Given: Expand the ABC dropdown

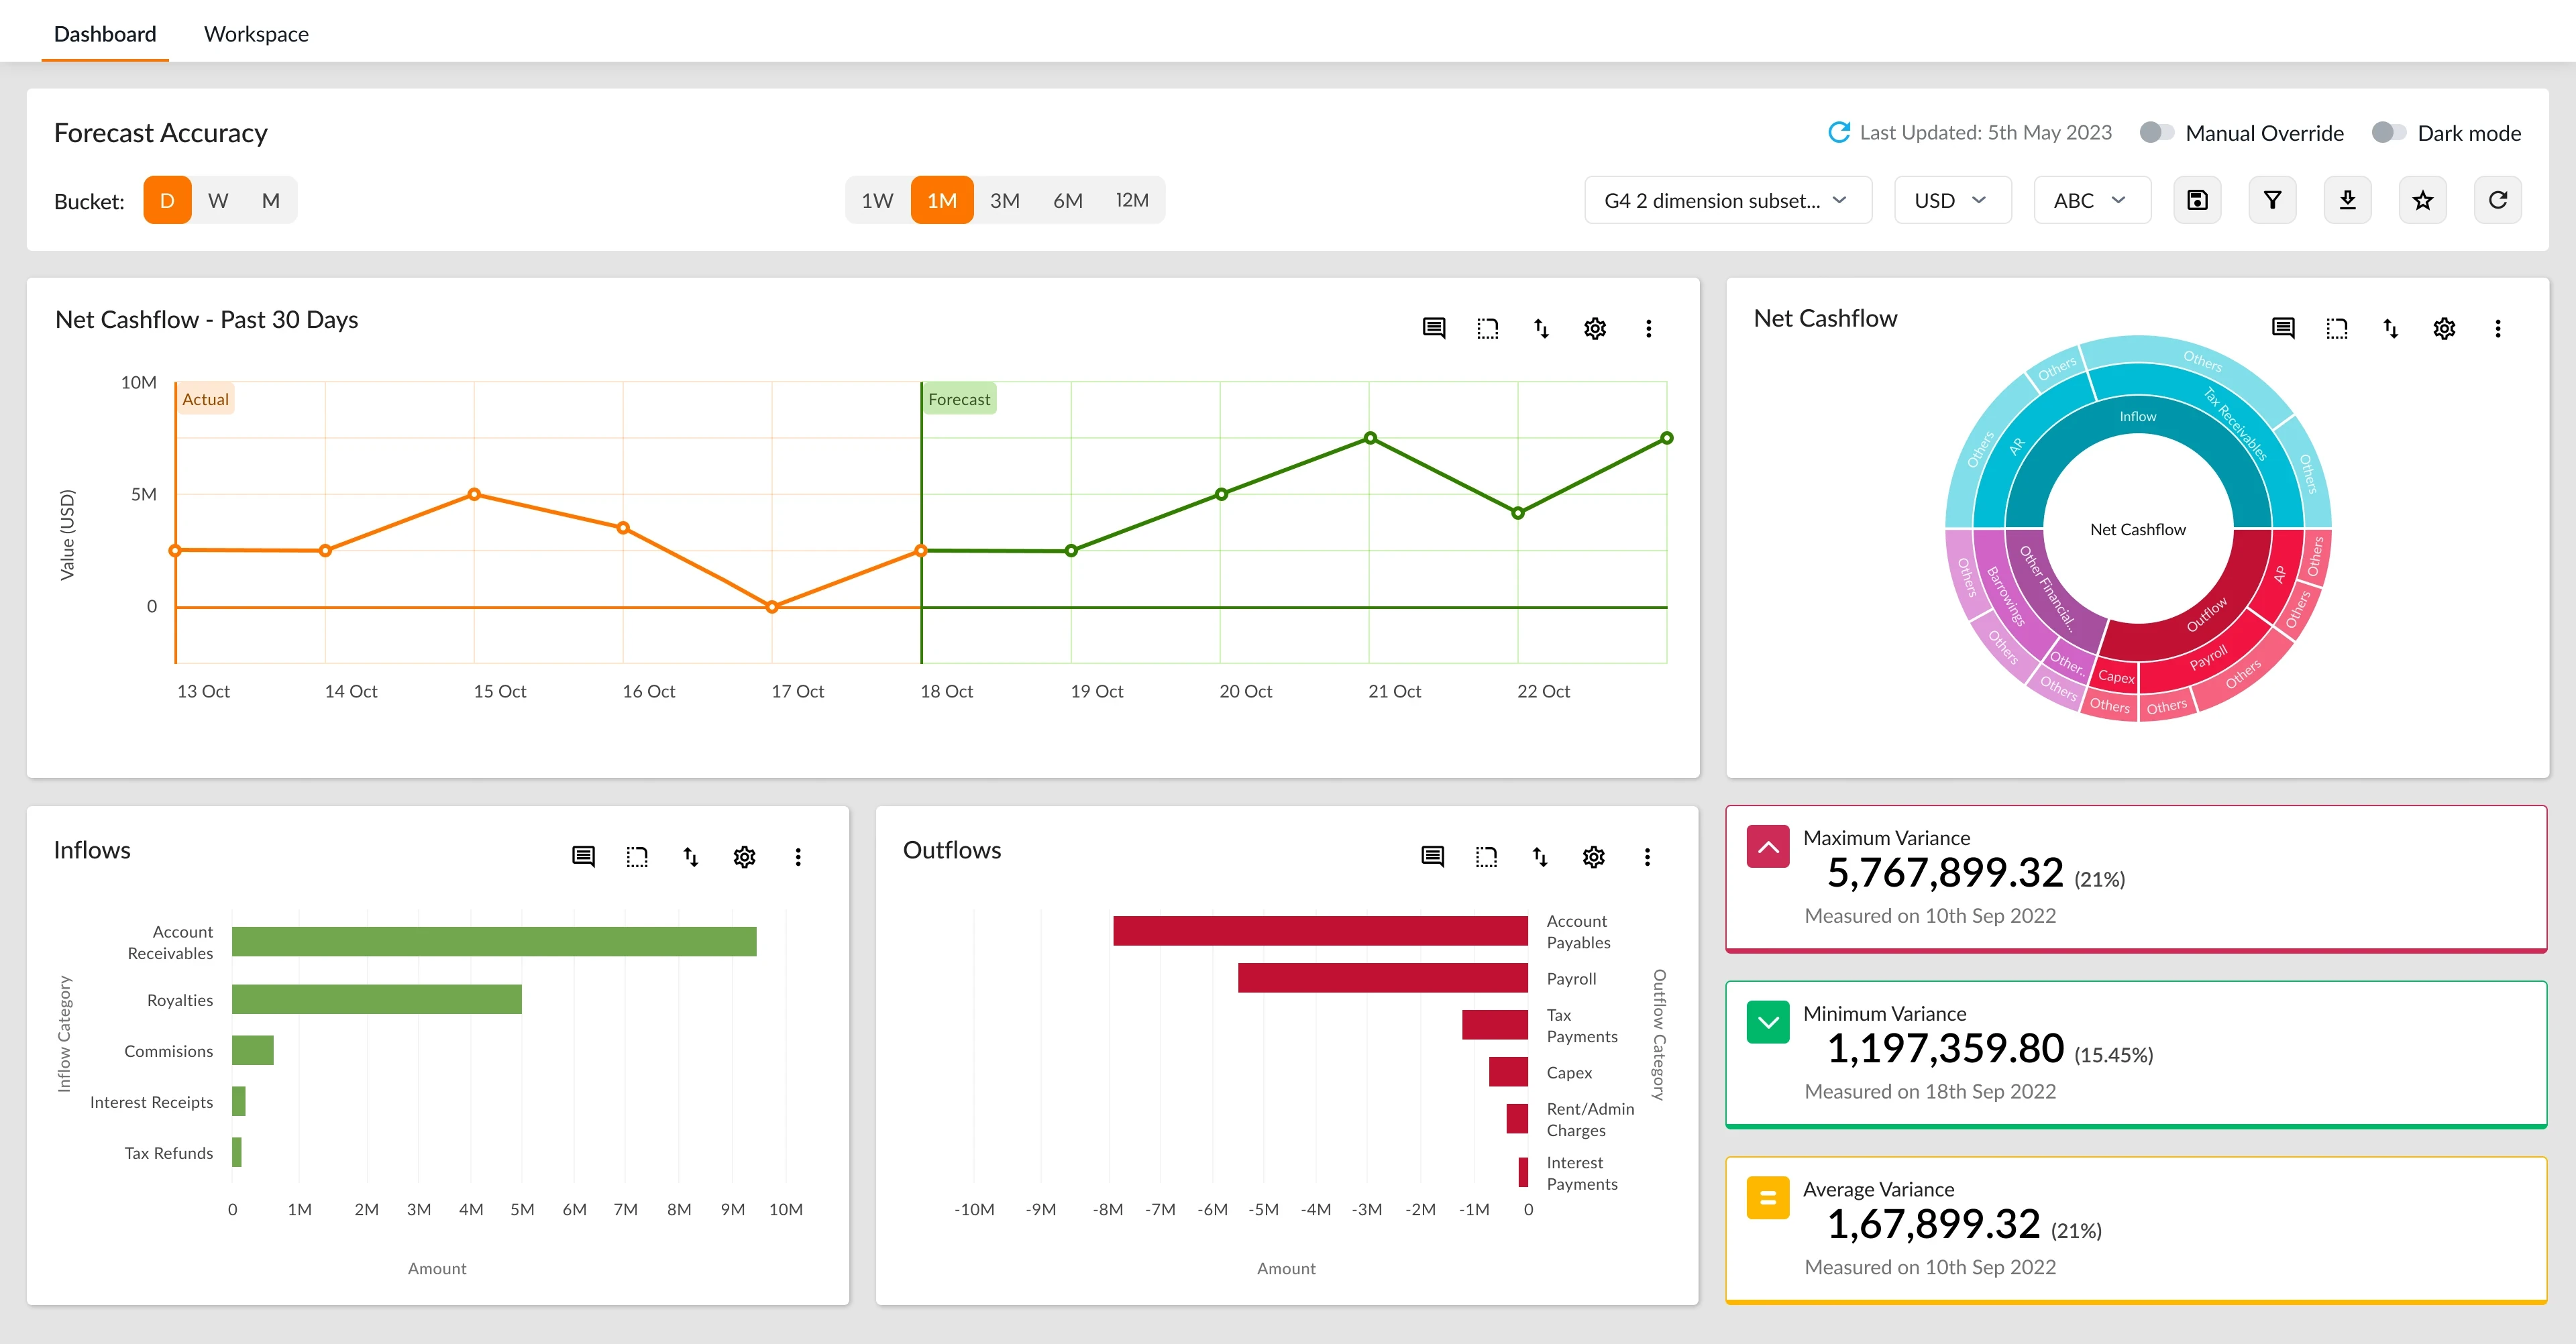Looking at the screenshot, I should tap(2091, 200).
